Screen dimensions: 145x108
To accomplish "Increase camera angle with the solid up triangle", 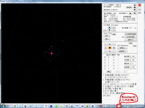I will [x=110, y=27].
